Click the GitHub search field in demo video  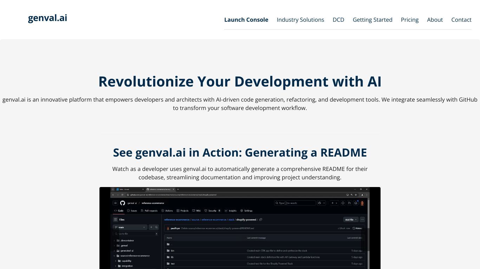tap(295, 203)
